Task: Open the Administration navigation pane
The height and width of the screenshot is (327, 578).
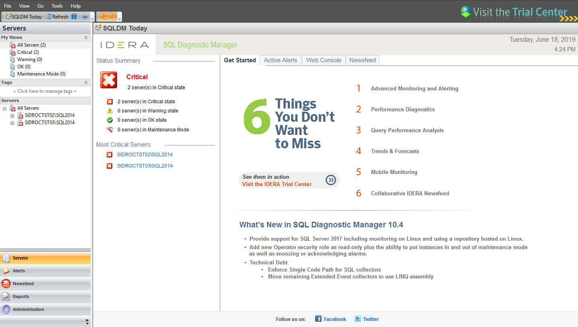Action: coord(45,309)
